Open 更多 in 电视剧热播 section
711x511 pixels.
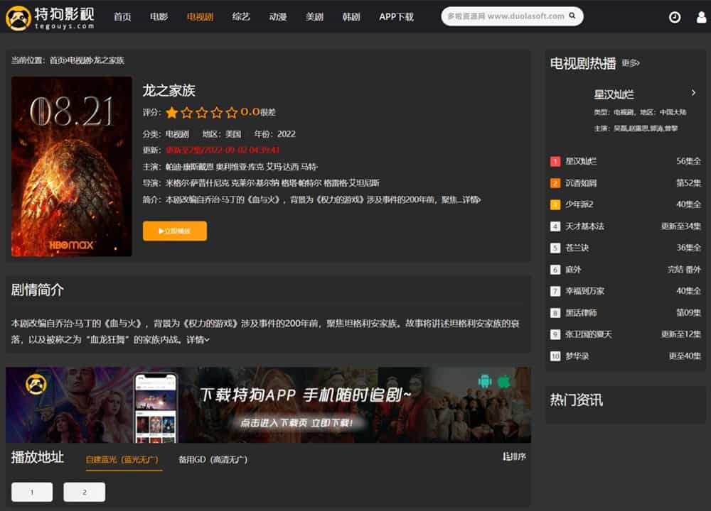pos(630,63)
